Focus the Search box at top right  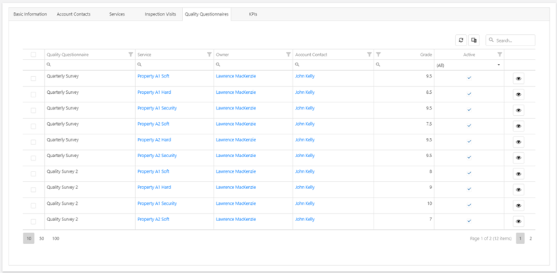(511, 40)
